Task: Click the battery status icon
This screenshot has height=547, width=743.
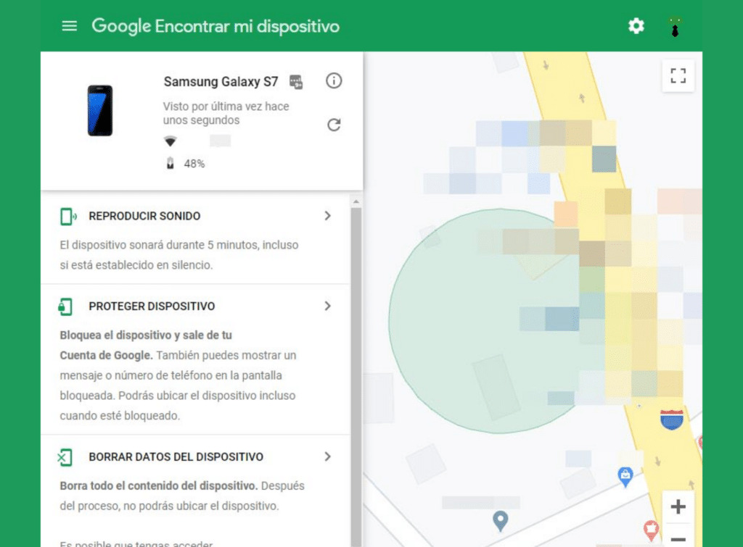Action: 170,163
